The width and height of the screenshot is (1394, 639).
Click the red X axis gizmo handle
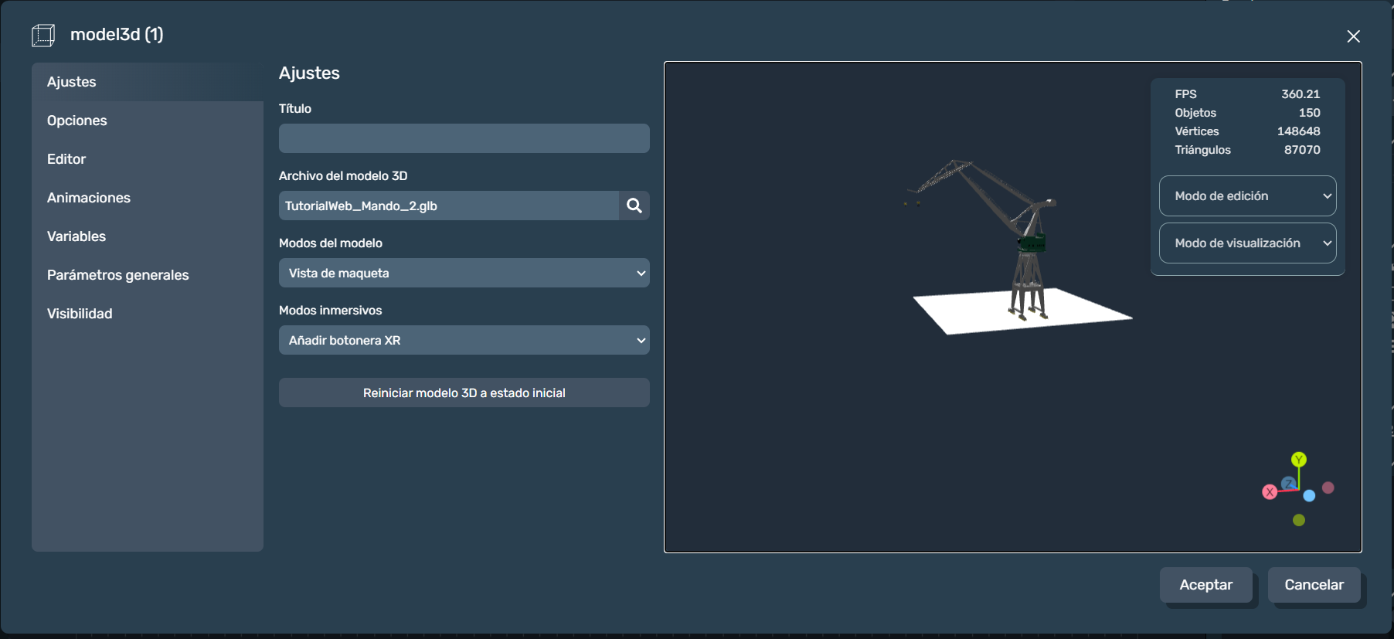point(1270,492)
